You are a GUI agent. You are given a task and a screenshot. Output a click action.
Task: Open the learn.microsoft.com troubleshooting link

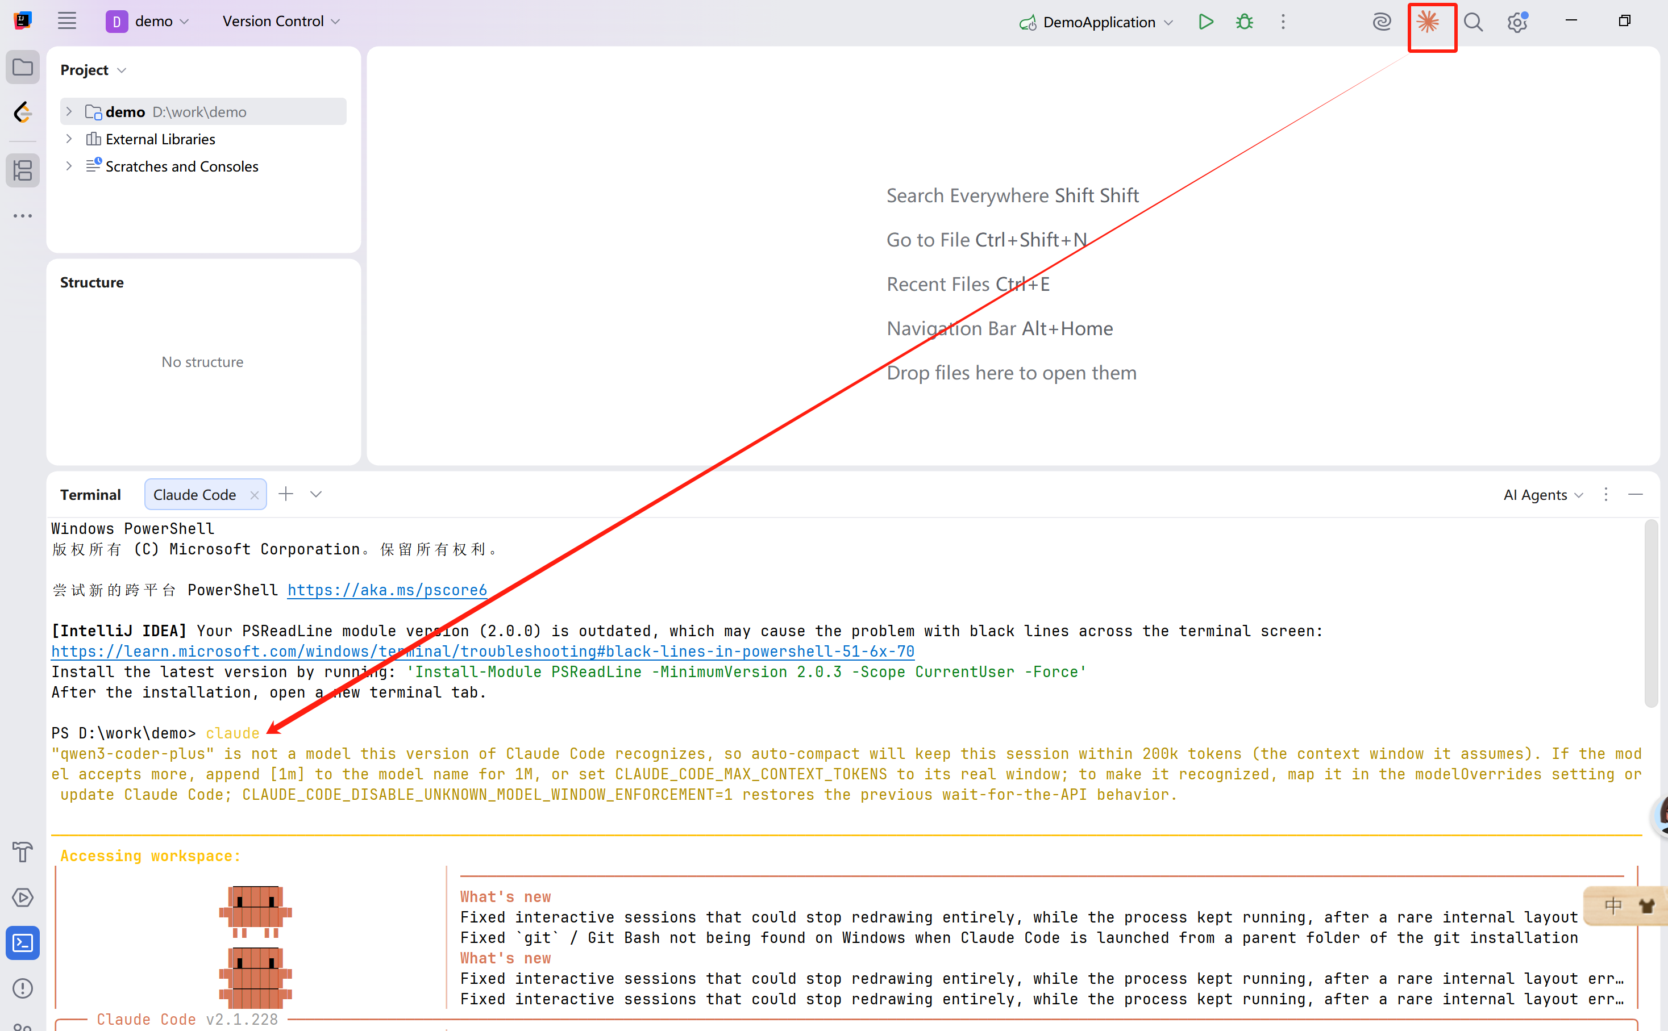[482, 651]
